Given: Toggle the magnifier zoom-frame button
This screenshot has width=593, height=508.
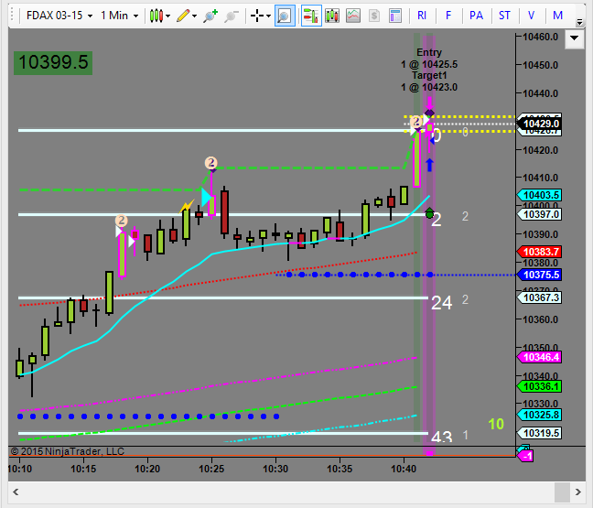Looking at the screenshot, I should 285,16.
